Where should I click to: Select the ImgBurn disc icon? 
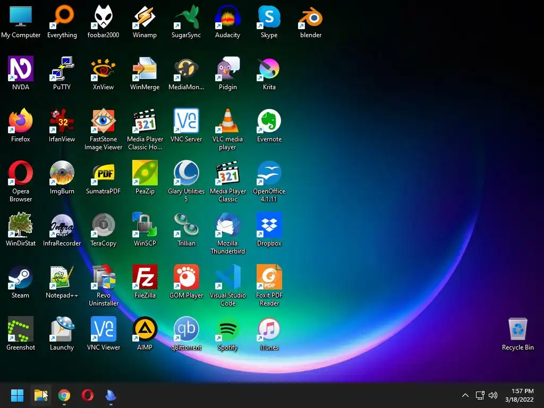tap(62, 173)
